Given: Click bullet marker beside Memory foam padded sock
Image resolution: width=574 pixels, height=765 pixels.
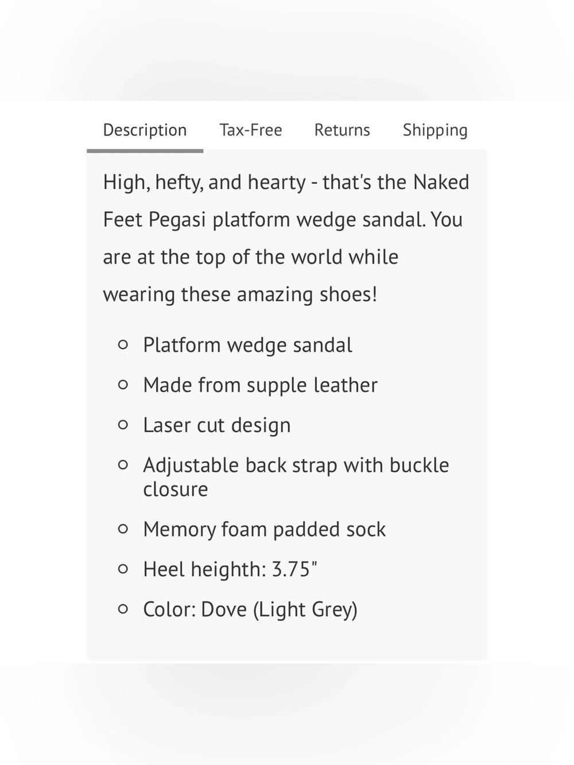Looking at the screenshot, I should 123,529.
